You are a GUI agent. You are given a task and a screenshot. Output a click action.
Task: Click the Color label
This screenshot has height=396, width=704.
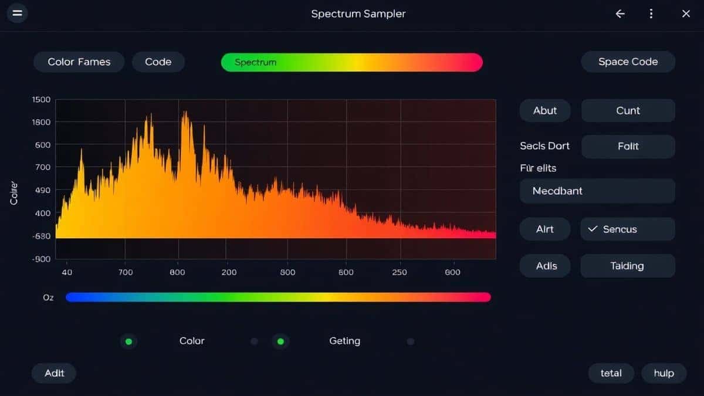pyautogui.click(x=192, y=341)
